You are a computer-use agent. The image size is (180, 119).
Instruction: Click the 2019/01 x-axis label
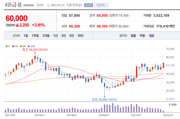coord(72,115)
